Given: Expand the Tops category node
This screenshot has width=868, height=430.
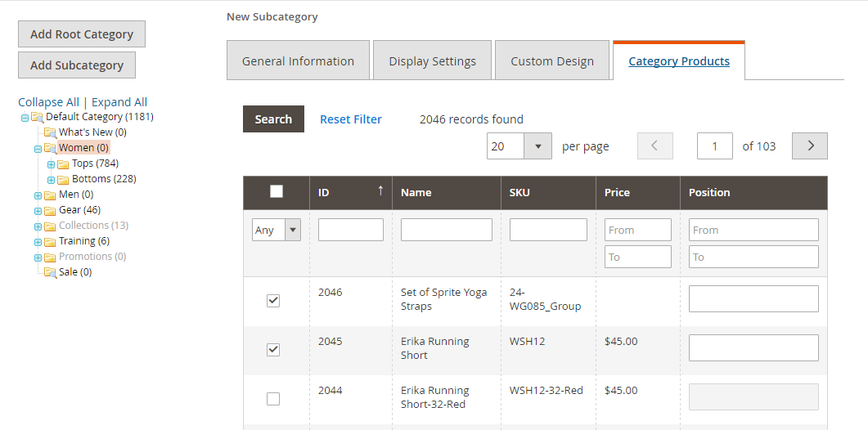Looking at the screenshot, I should coord(51,164).
